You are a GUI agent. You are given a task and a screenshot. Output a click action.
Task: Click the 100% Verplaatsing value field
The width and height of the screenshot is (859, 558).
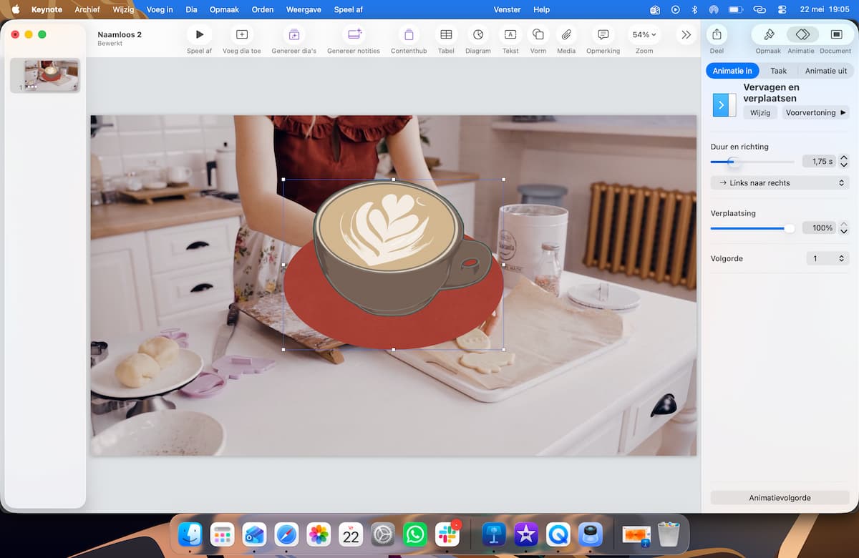819,228
